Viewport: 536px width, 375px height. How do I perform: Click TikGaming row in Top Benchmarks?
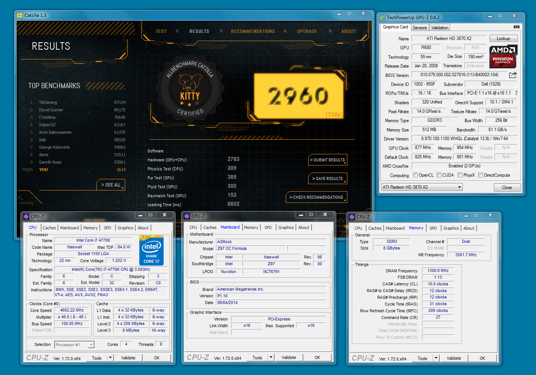tap(77, 102)
